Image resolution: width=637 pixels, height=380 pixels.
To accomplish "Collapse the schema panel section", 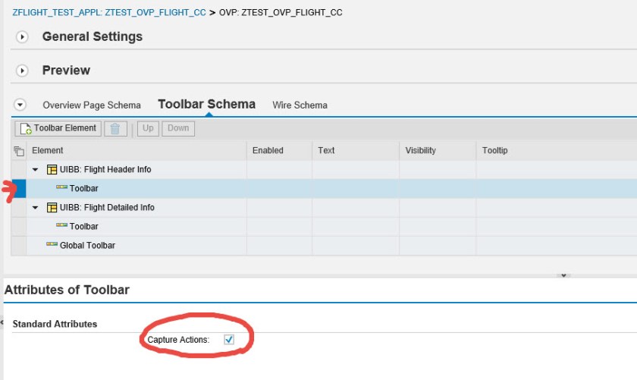I will tap(20, 105).
